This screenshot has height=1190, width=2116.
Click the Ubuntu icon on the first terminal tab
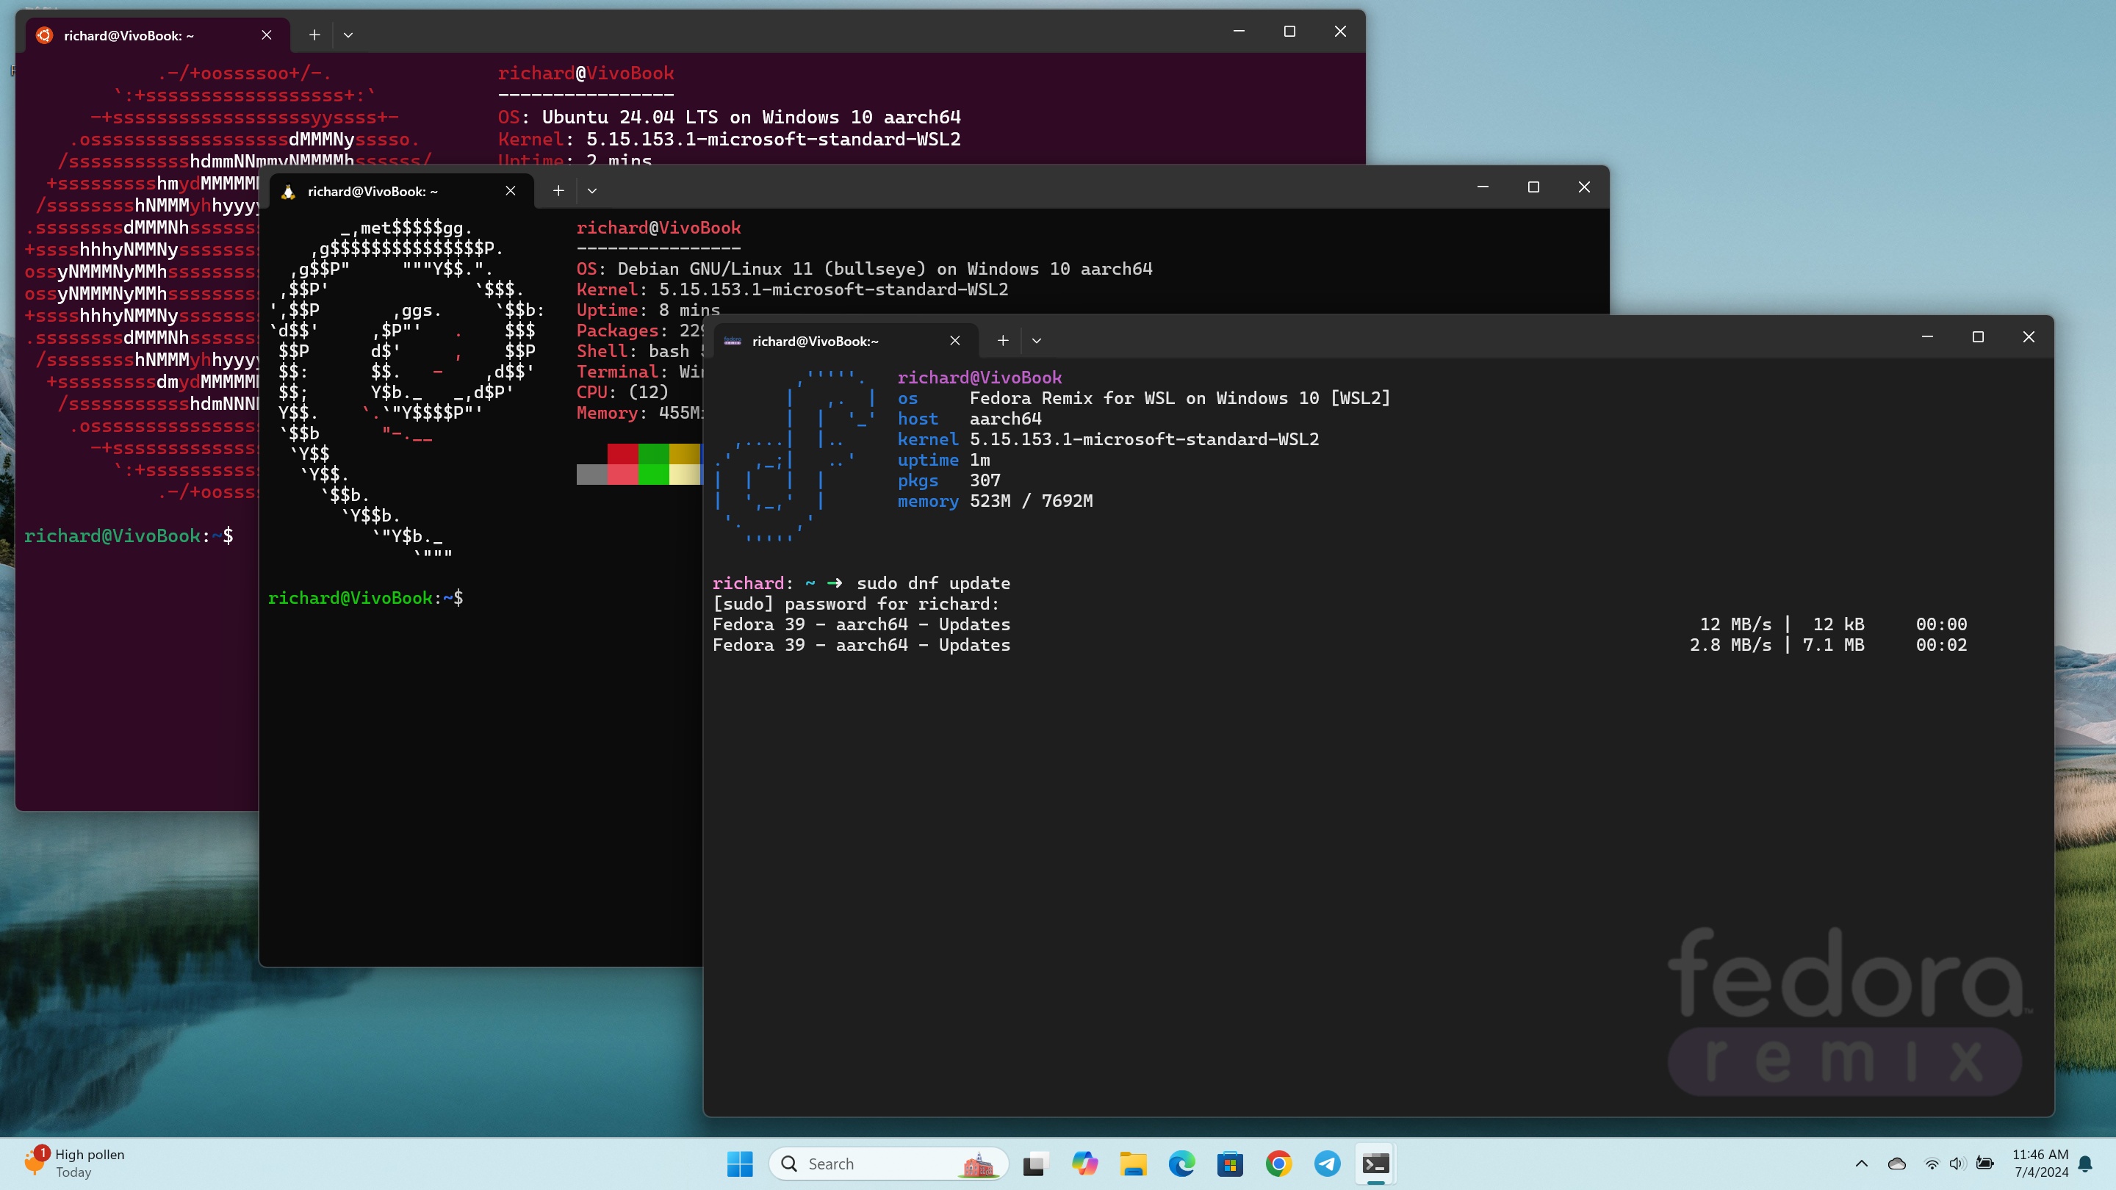[44, 35]
